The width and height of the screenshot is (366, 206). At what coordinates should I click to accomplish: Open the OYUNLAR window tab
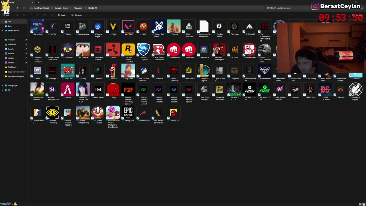(17, 2)
